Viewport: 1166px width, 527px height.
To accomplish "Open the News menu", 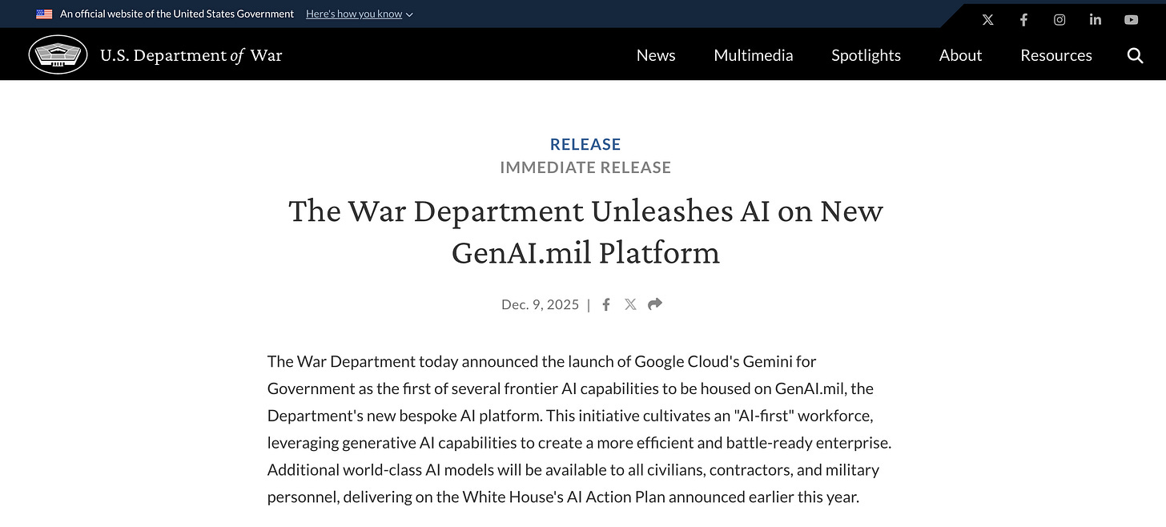I will coord(656,55).
